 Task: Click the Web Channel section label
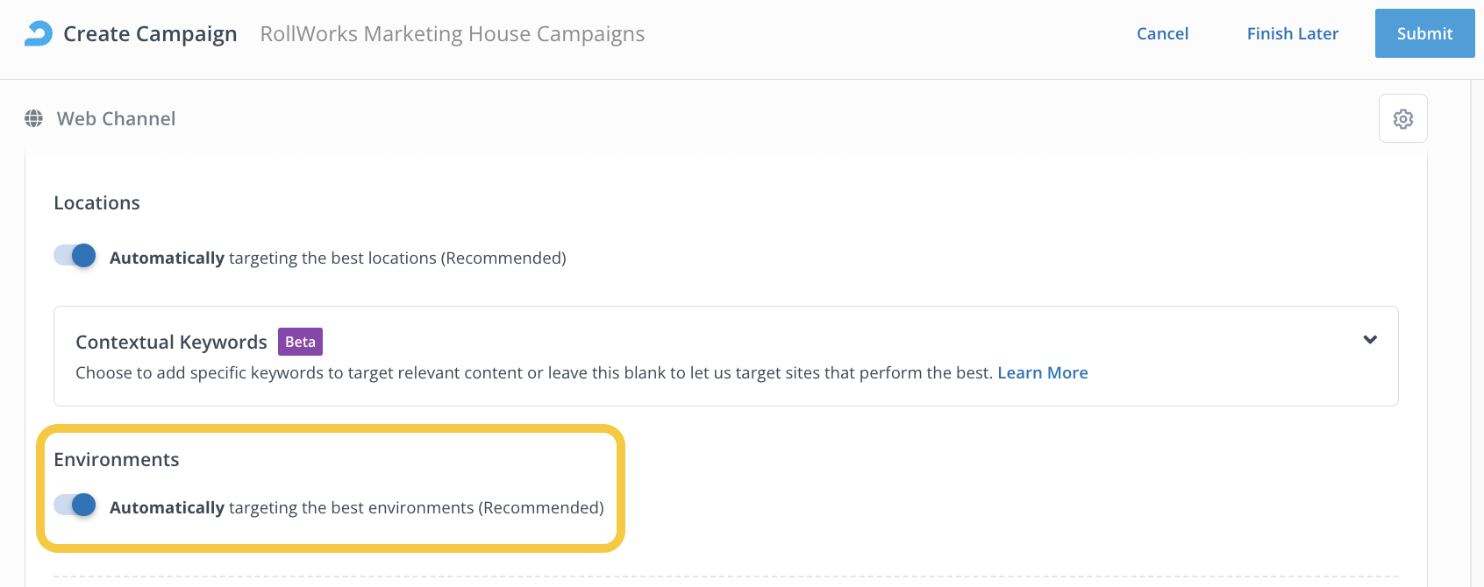click(x=116, y=119)
